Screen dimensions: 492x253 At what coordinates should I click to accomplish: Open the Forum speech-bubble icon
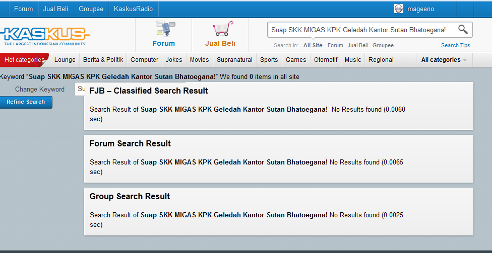click(165, 28)
